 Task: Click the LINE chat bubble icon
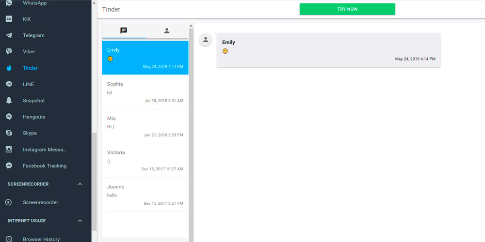pos(9,84)
